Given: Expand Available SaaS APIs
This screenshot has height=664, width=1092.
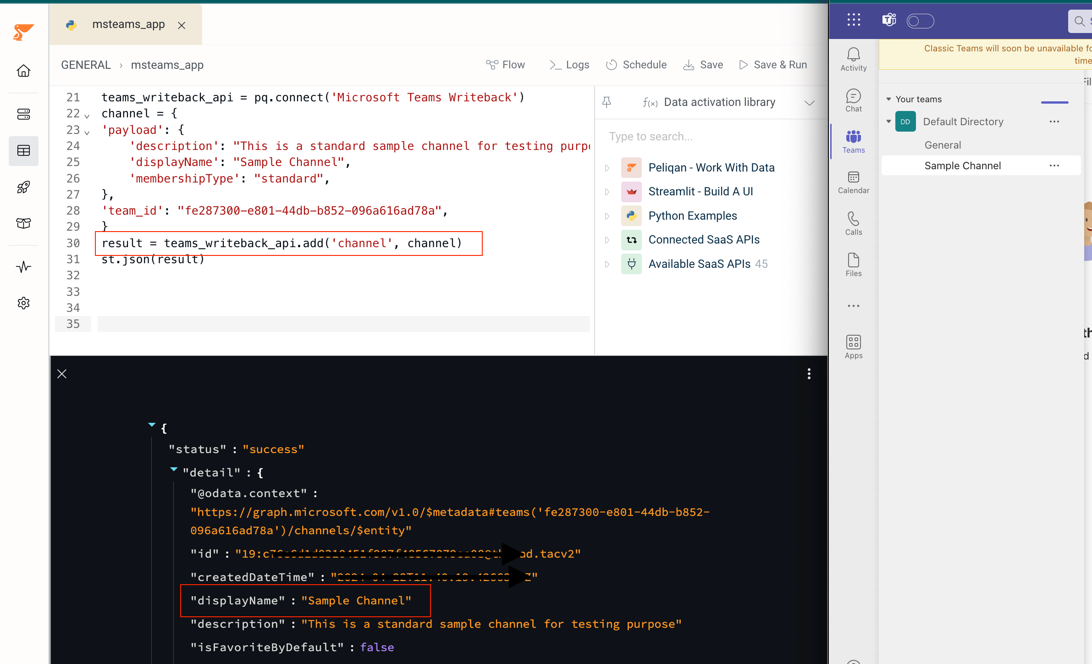Looking at the screenshot, I should [x=607, y=264].
